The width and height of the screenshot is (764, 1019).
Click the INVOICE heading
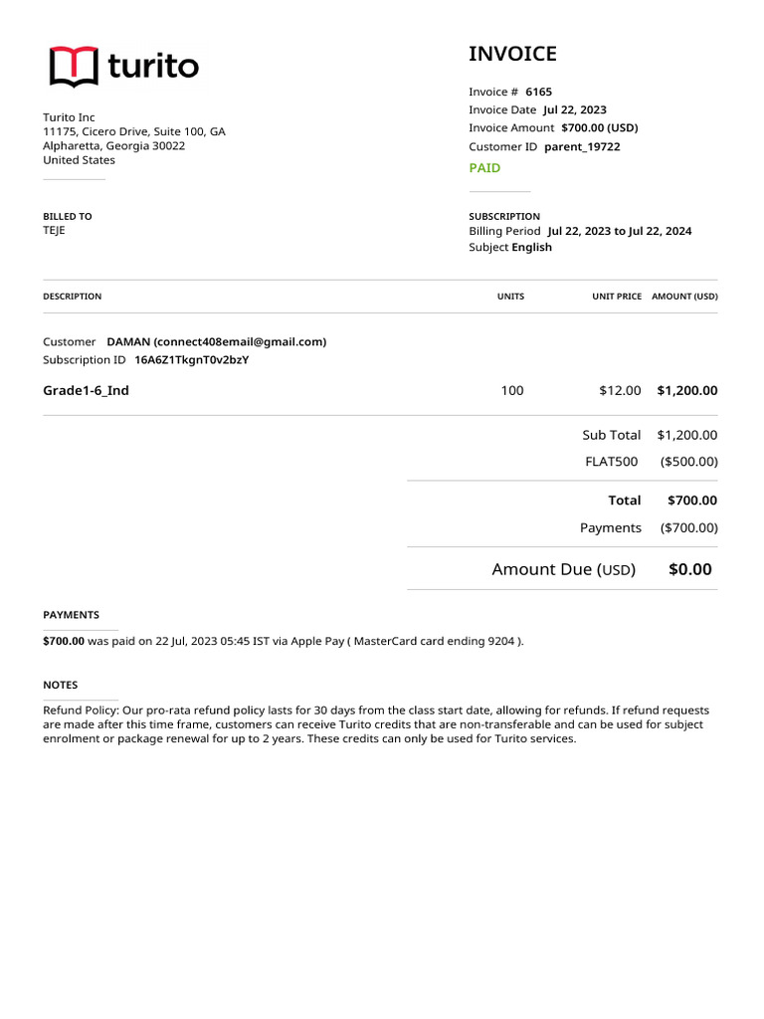512,54
